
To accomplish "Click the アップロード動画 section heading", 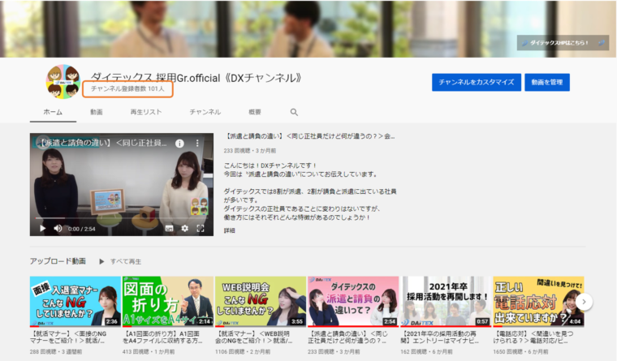I will (58, 261).
